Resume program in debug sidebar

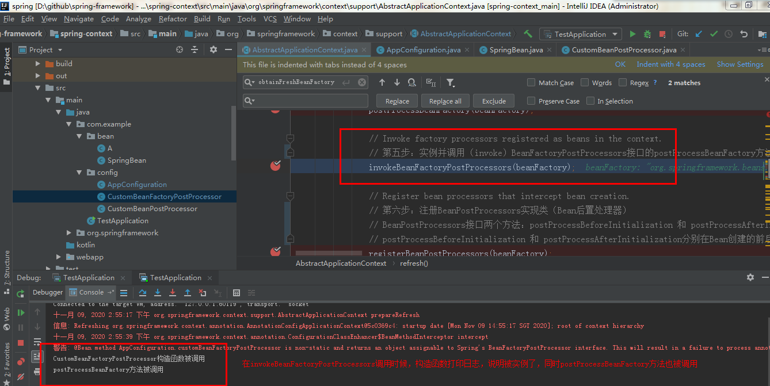(21, 313)
